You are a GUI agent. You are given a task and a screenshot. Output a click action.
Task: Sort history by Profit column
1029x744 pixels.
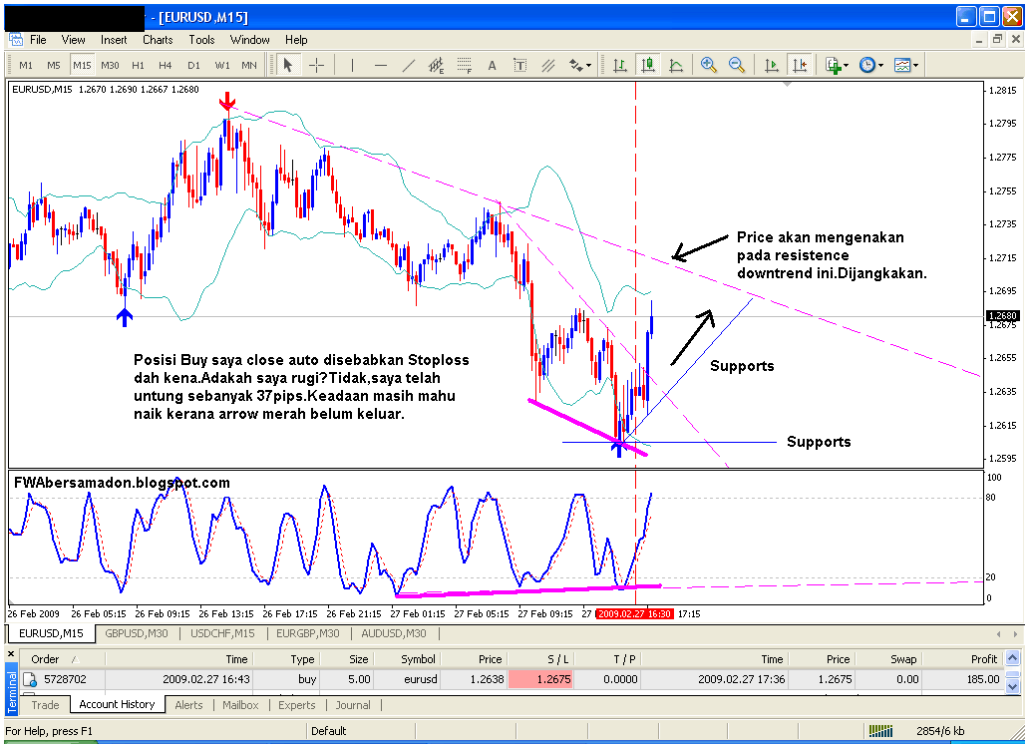[x=961, y=658]
